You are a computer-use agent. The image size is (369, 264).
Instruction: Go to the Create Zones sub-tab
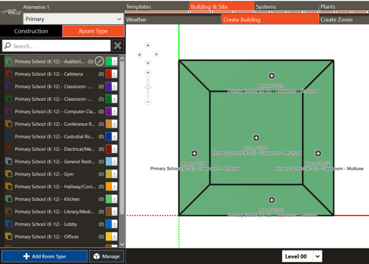click(344, 19)
